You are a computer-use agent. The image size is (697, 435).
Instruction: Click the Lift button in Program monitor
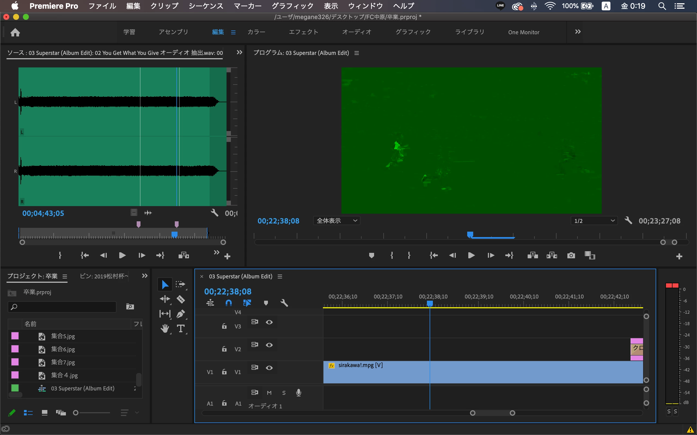click(533, 256)
